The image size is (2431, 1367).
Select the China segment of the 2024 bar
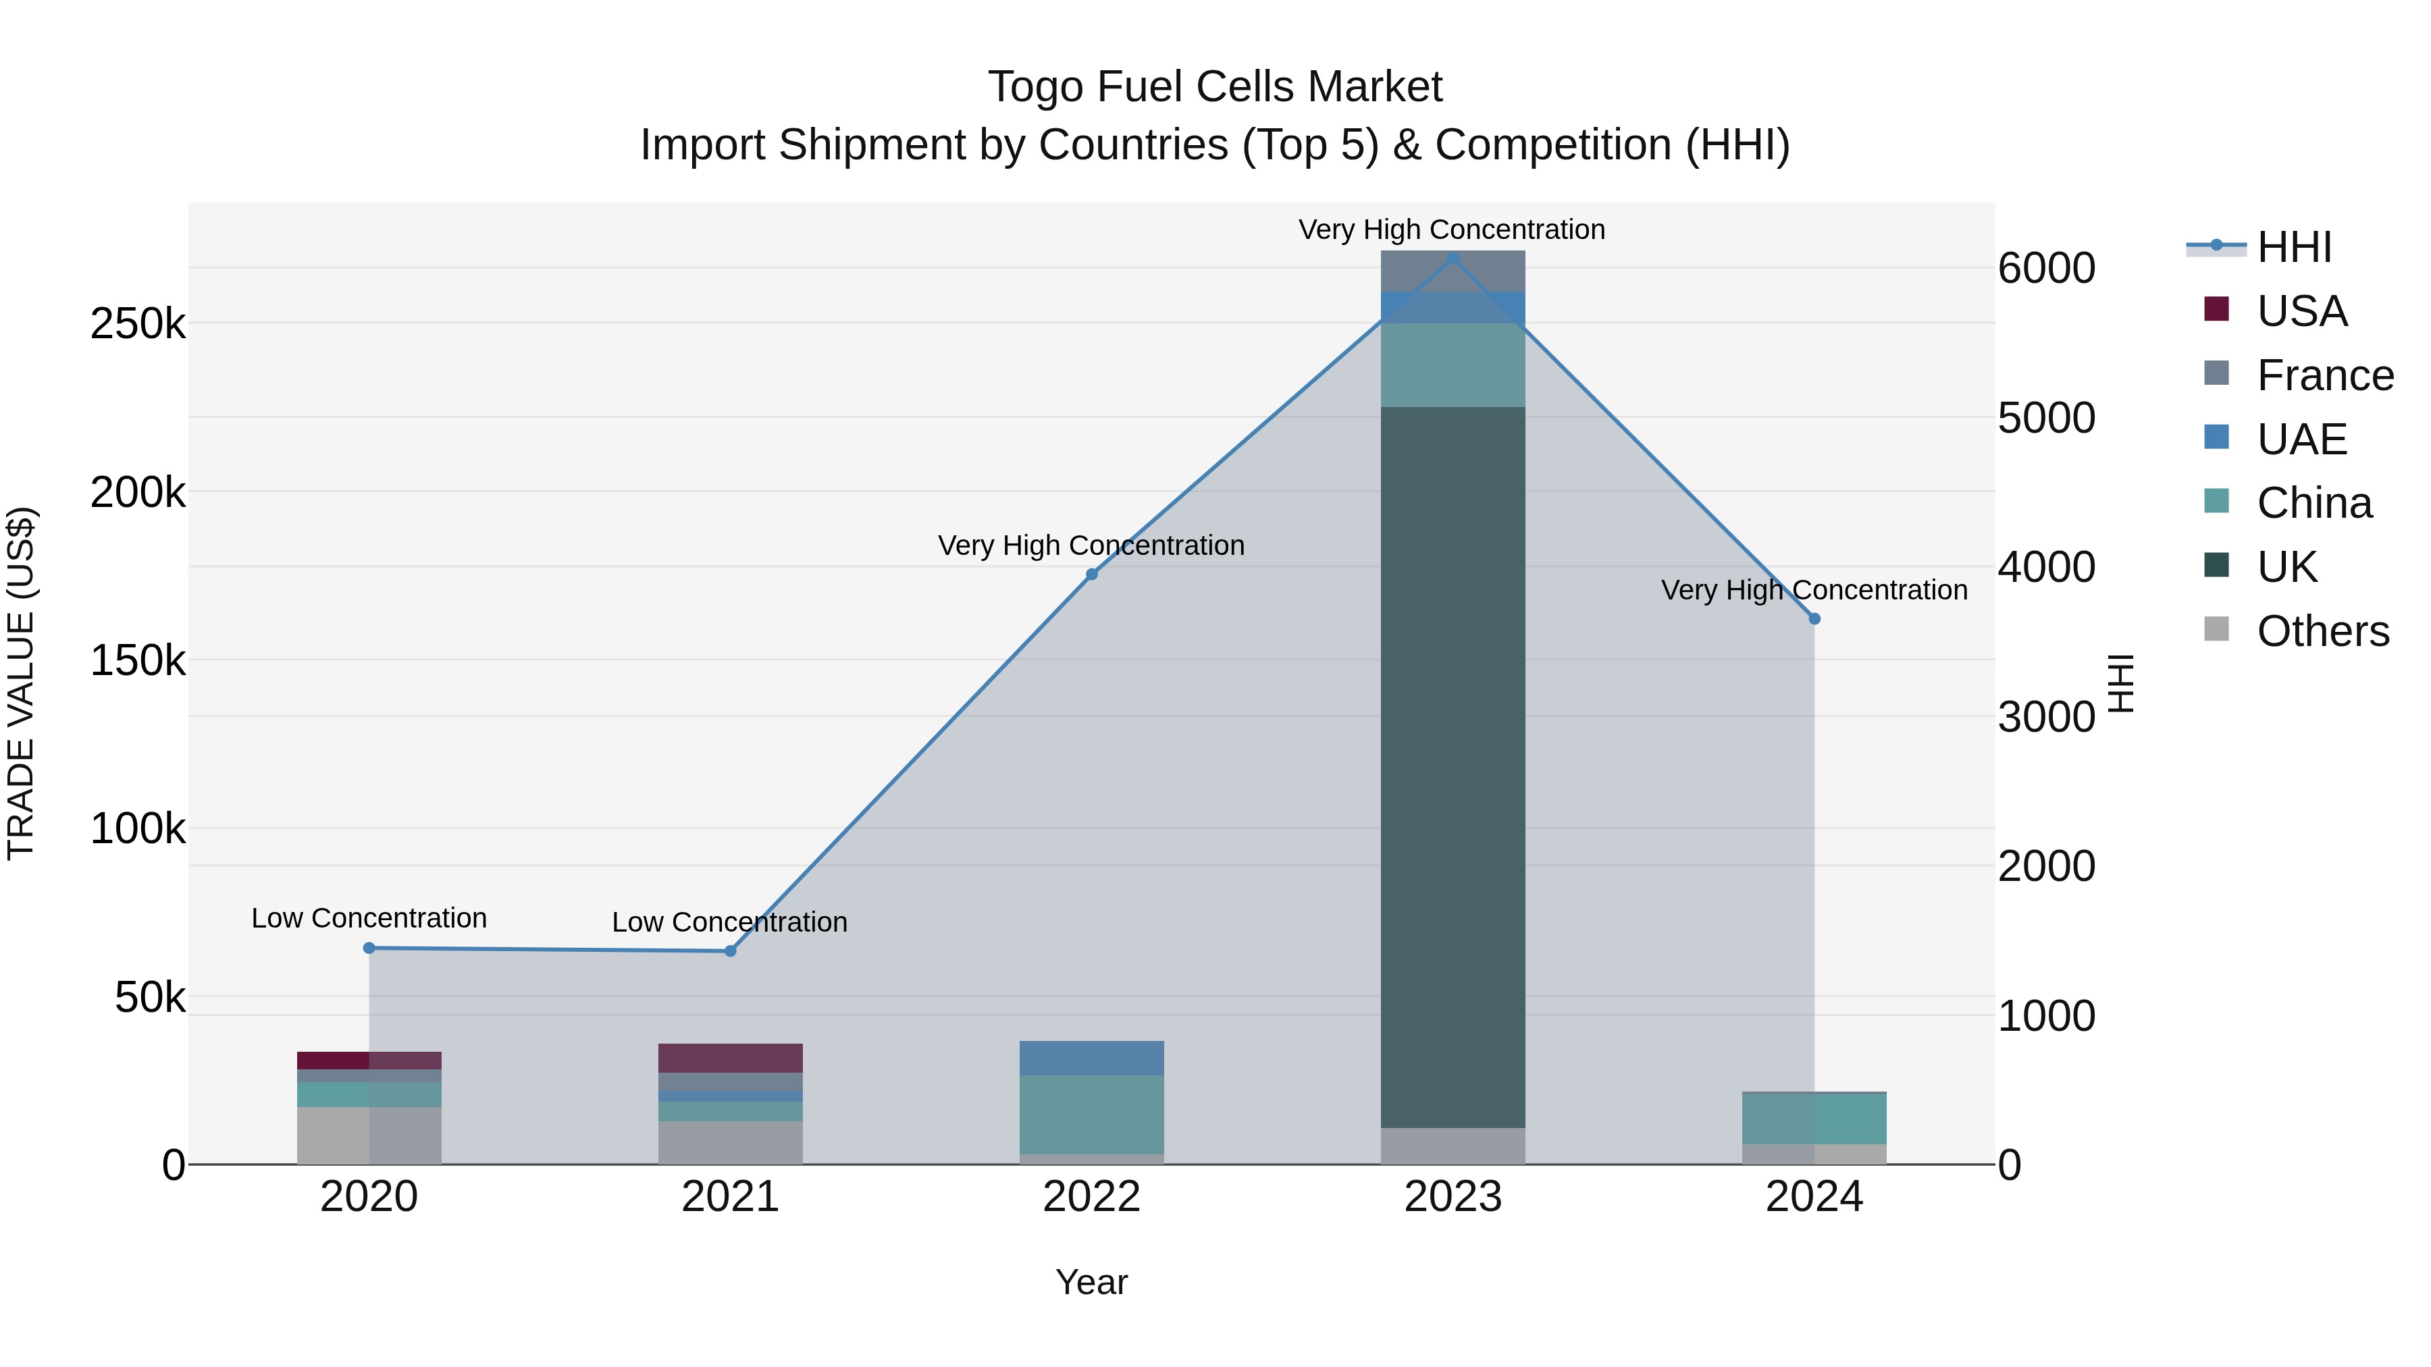1814,1120
